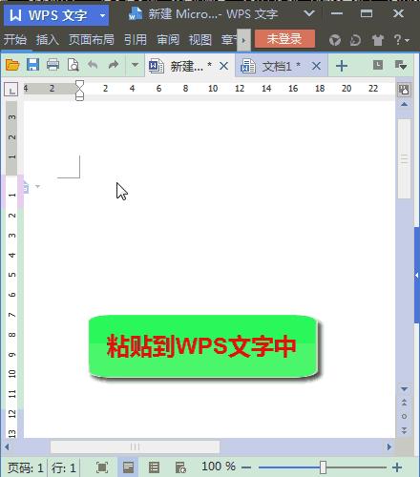Select page layout view icon
Image resolution: width=420 pixels, height=477 pixels.
pyautogui.click(x=128, y=467)
